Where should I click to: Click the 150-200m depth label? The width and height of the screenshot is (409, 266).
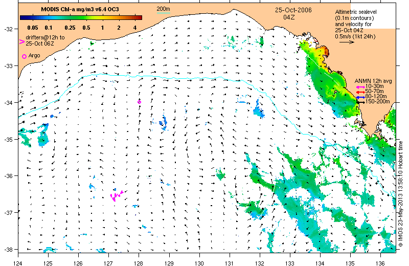click(378, 102)
